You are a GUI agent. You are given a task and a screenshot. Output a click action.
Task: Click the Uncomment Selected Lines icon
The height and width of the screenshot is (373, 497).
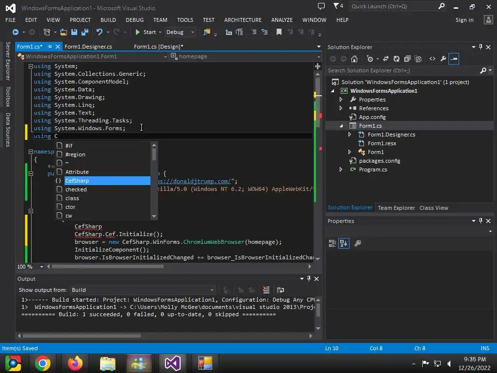pos(265,32)
